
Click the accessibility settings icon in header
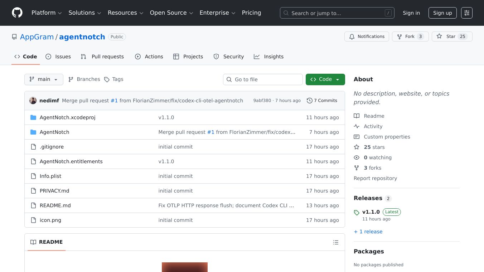point(466,13)
